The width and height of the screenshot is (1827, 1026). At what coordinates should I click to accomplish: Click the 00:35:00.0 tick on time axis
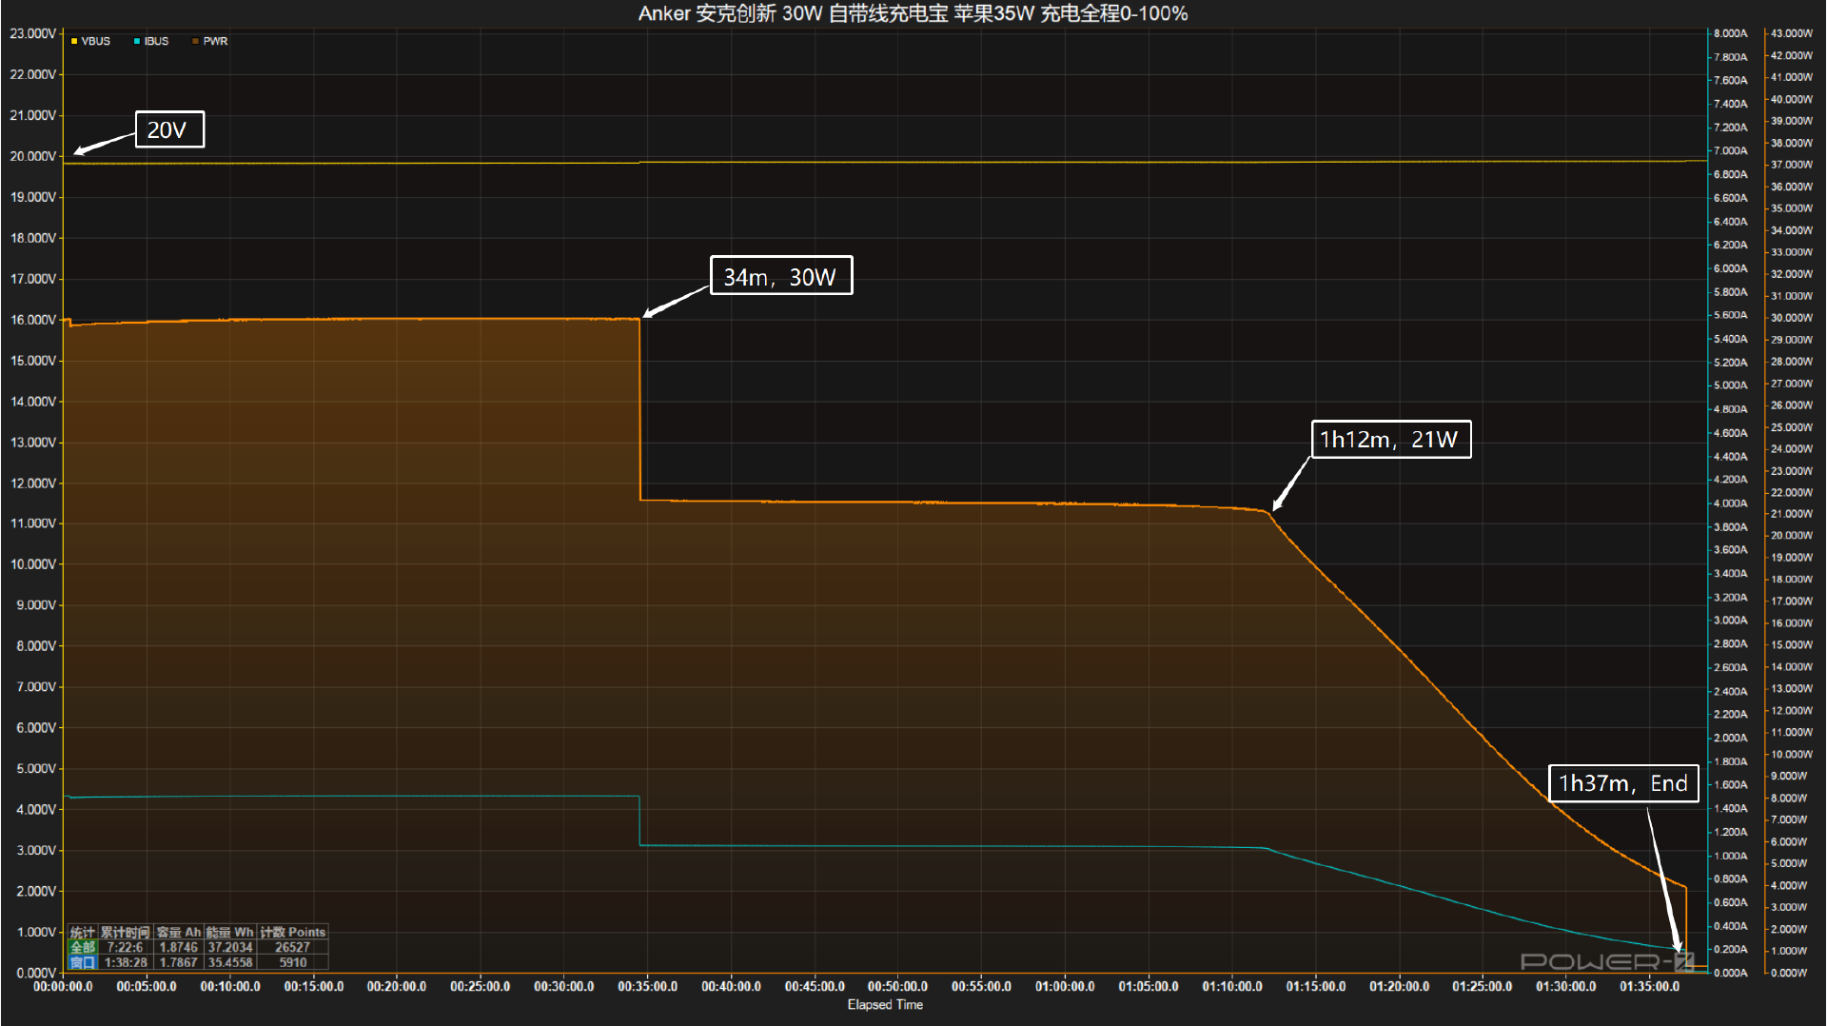647,986
